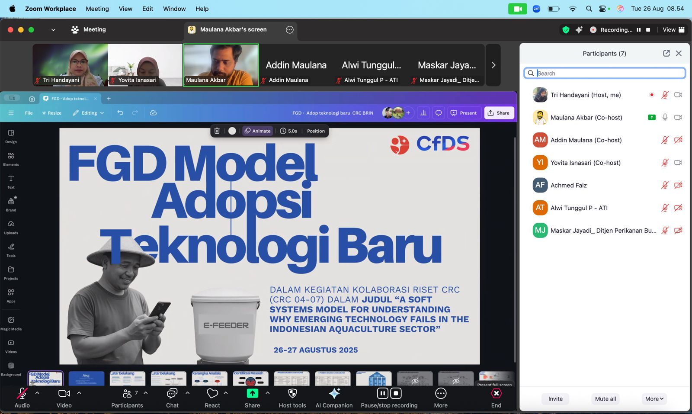Pause recording from the bottom toolbar
The image size is (692, 414).
pos(383,393)
